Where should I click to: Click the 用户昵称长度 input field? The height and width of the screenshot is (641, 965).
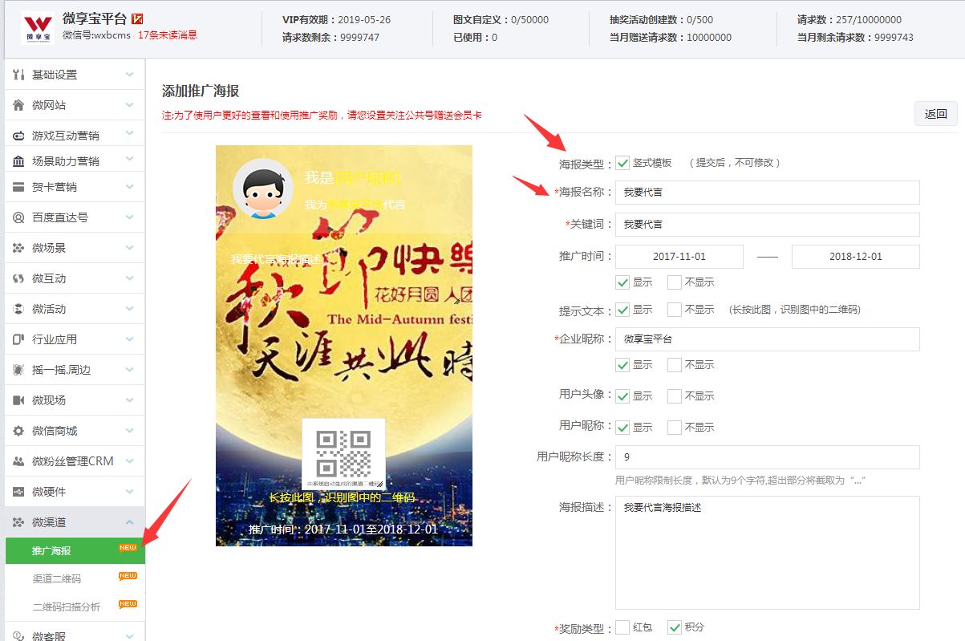pyautogui.click(x=768, y=457)
